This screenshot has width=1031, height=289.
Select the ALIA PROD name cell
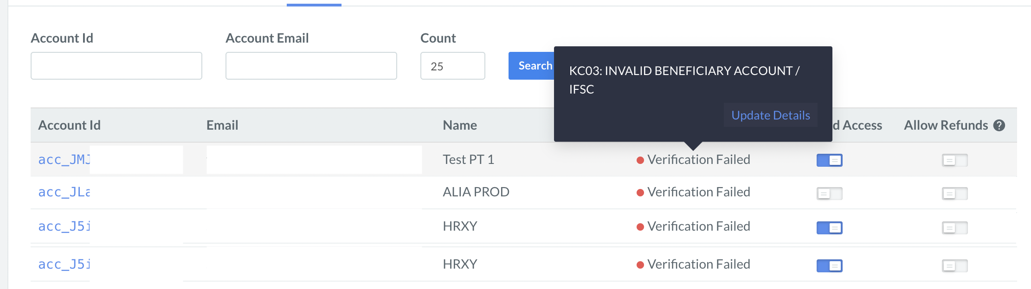476,192
